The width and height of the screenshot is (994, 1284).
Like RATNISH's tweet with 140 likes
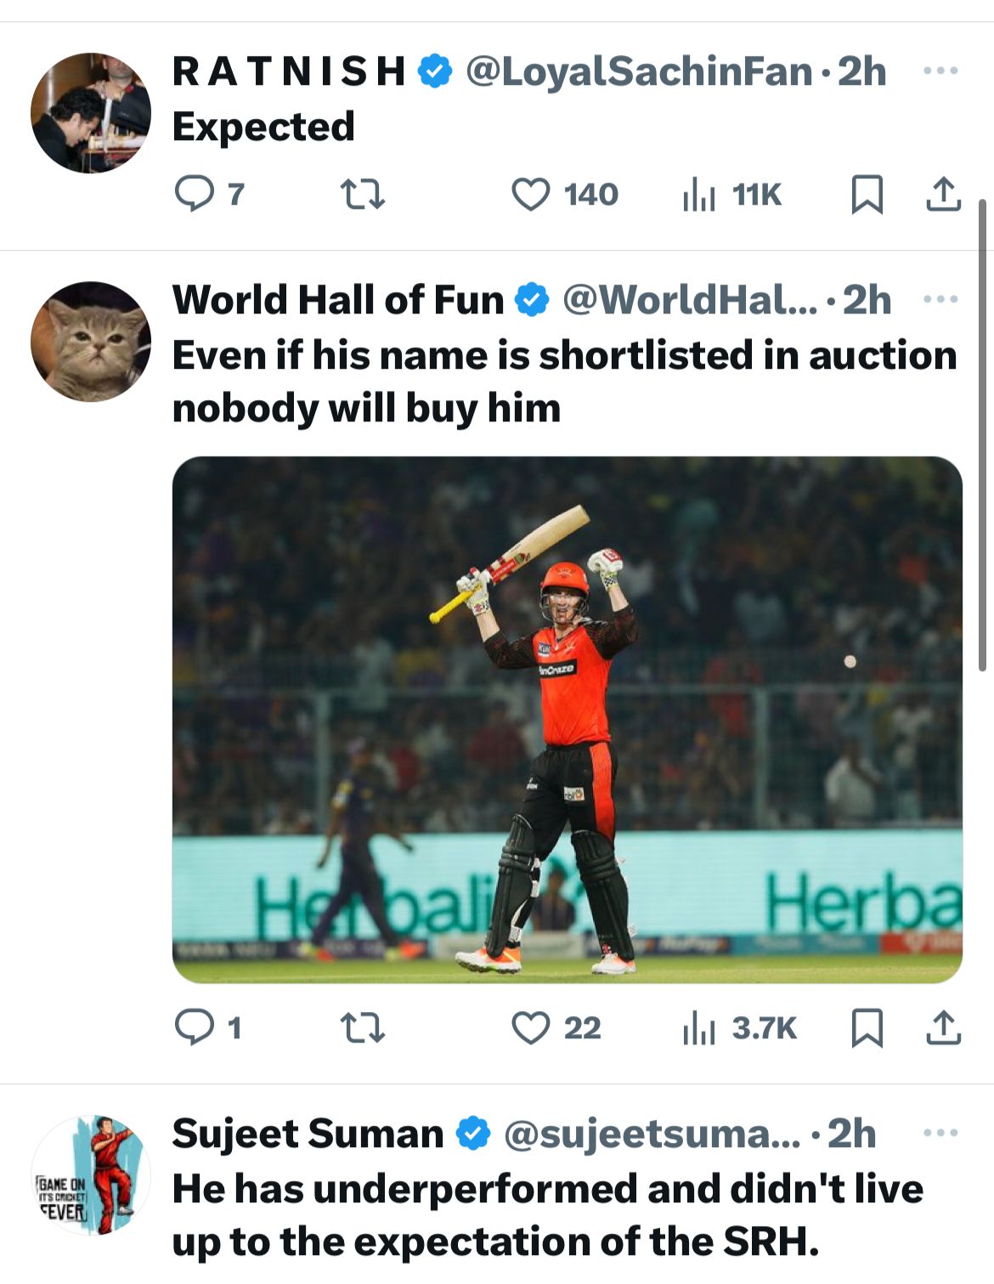(531, 194)
